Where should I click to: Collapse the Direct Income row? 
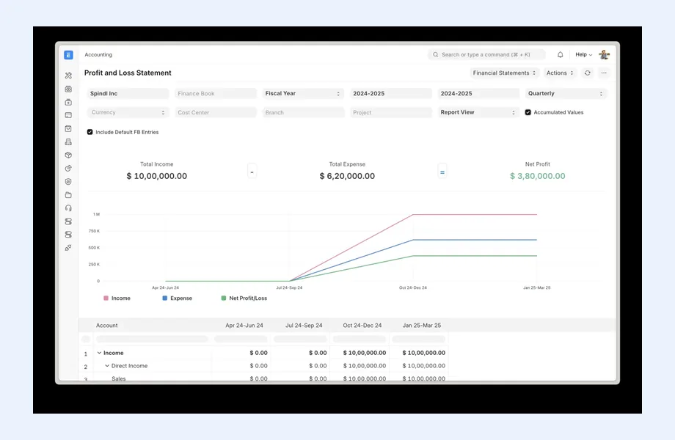(107, 366)
